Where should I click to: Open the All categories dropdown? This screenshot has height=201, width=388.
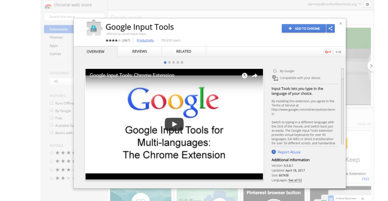(x=62, y=81)
